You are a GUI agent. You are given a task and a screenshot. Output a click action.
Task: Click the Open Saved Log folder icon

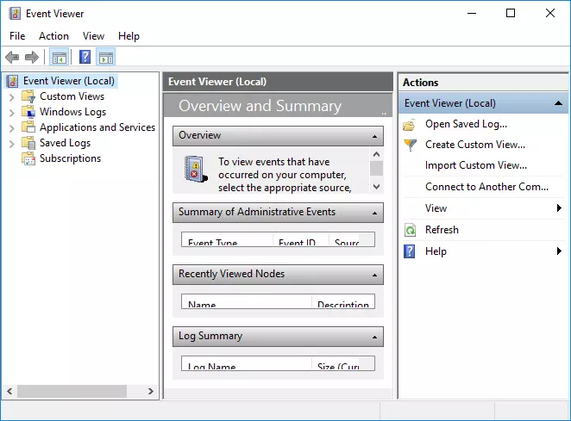[x=410, y=124]
